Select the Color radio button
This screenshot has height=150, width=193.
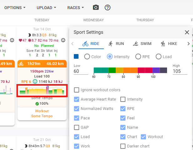87,57
